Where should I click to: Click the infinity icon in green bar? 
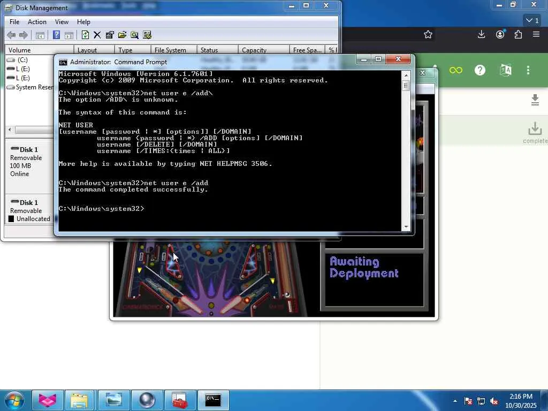point(456,70)
